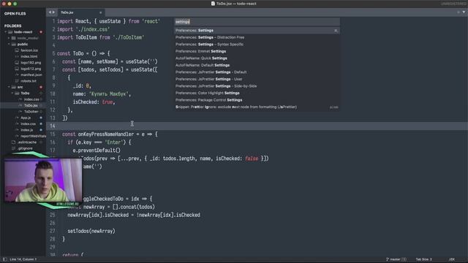The width and height of the screenshot is (468, 263).
Task: Open tab list dropdown at tab bar right
Action: (464, 12)
